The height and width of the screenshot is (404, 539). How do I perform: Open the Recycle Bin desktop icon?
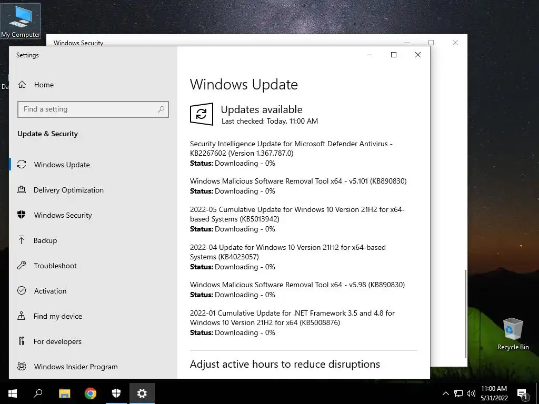tap(513, 334)
